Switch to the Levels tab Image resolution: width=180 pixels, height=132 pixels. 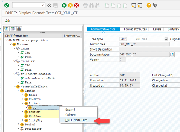pos(157,29)
